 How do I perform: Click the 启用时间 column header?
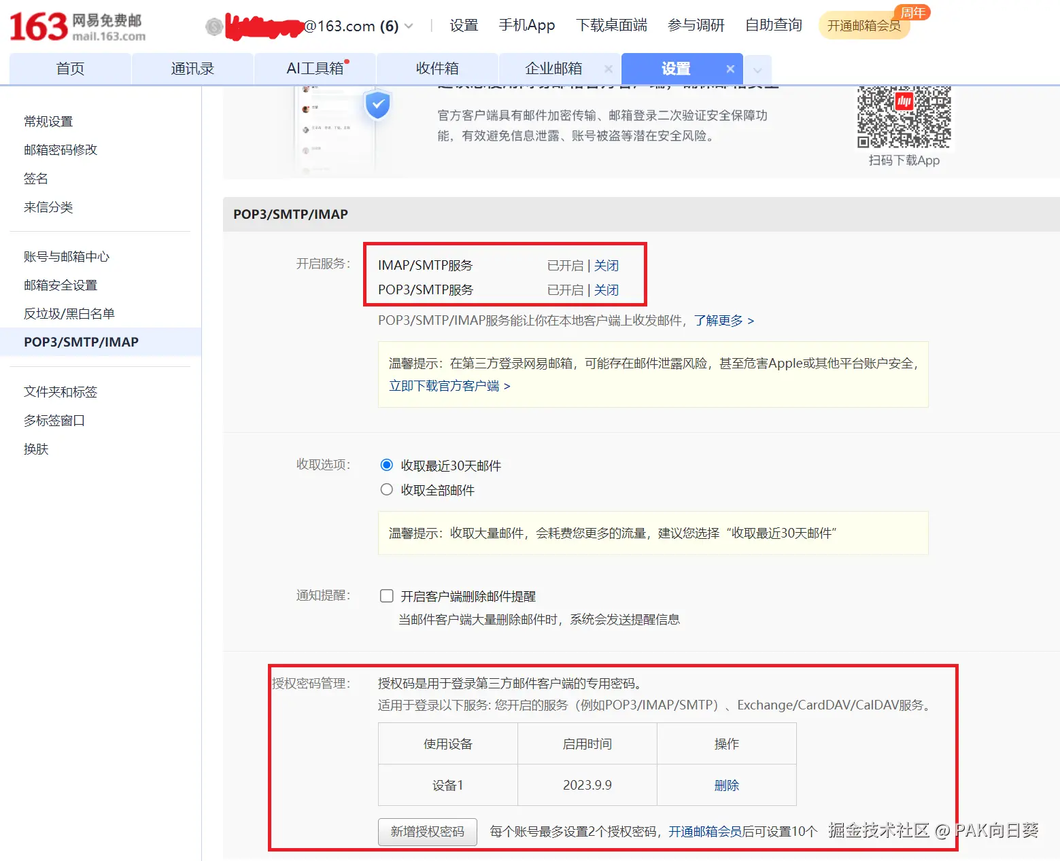click(x=587, y=743)
